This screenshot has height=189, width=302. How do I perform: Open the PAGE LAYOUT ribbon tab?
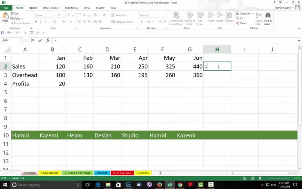[x=51, y=8]
